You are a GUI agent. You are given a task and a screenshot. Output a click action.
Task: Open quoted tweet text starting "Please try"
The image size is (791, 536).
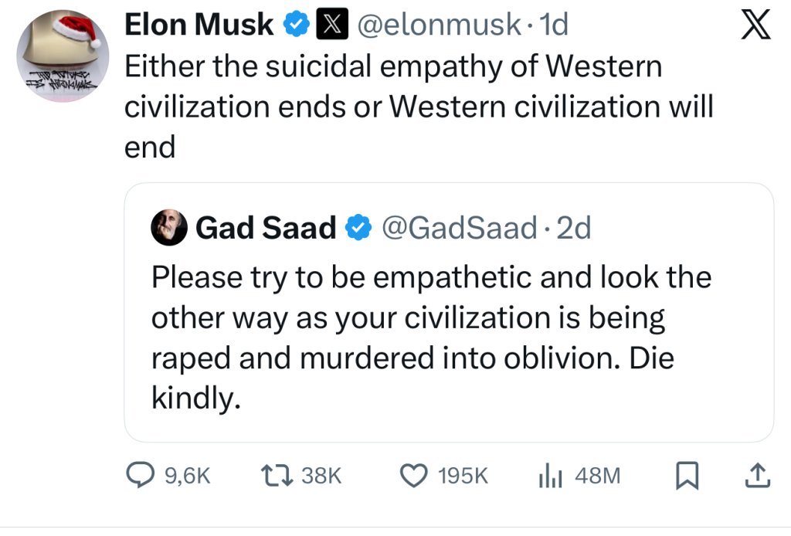coord(430,336)
